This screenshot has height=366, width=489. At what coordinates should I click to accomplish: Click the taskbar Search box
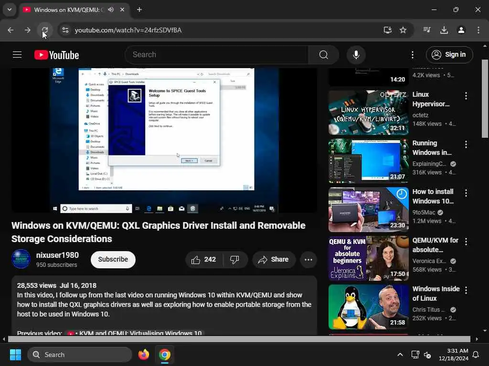tap(80, 355)
